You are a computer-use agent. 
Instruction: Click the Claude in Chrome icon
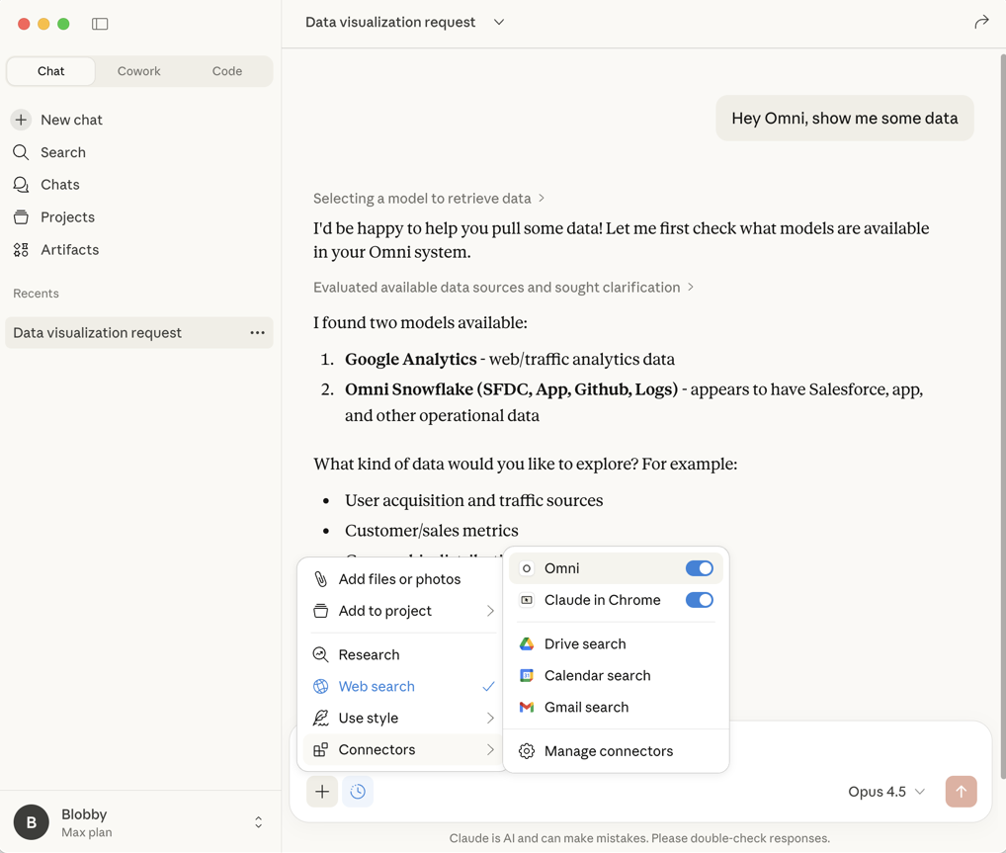coord(526,600)
